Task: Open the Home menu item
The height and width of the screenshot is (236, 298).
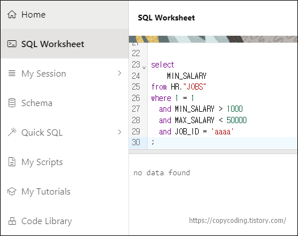Action: [x=65, y=15]
